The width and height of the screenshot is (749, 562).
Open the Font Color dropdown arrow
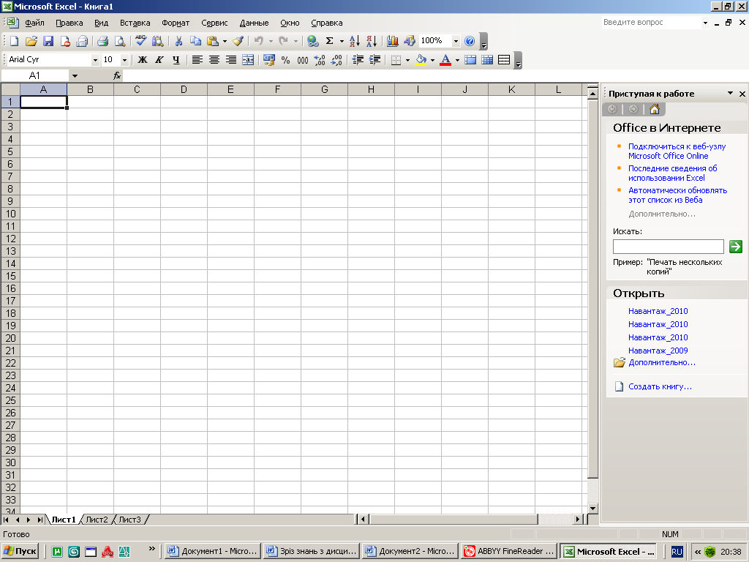click(x=457, y=60)
